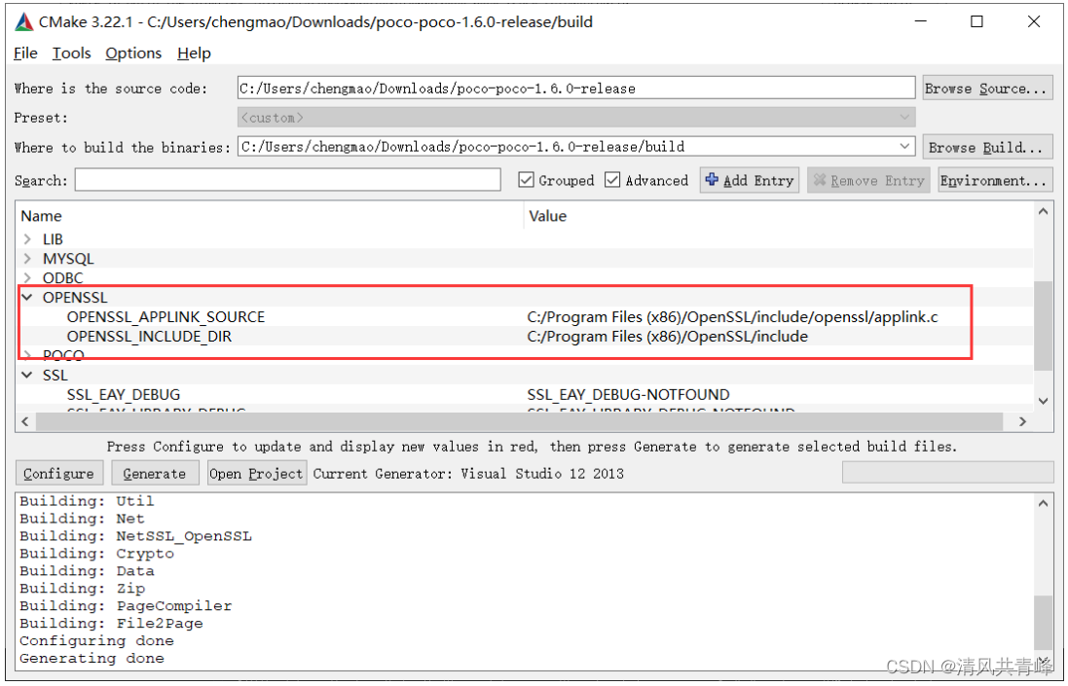The width and height of the screenshot is (1068, 686).
Task: Select the OPENSSL_APPLINK_SOURCE entry
Action: 166,316
